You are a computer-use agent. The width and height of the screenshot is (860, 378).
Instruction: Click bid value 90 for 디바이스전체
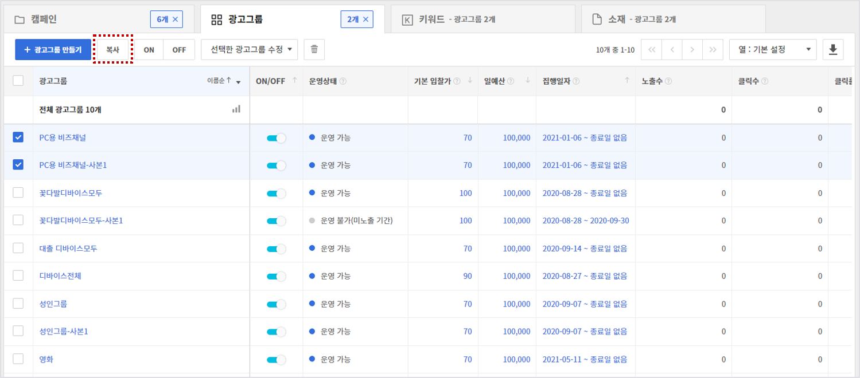468,276
